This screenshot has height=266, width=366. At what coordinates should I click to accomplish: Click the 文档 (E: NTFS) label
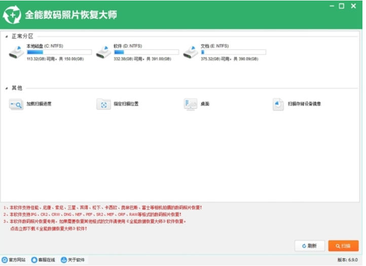click(x=215, y=46)
